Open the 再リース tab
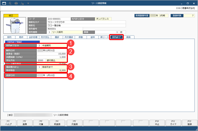The width and height of the screenshot is (198, 131). (x=104, y=37)
